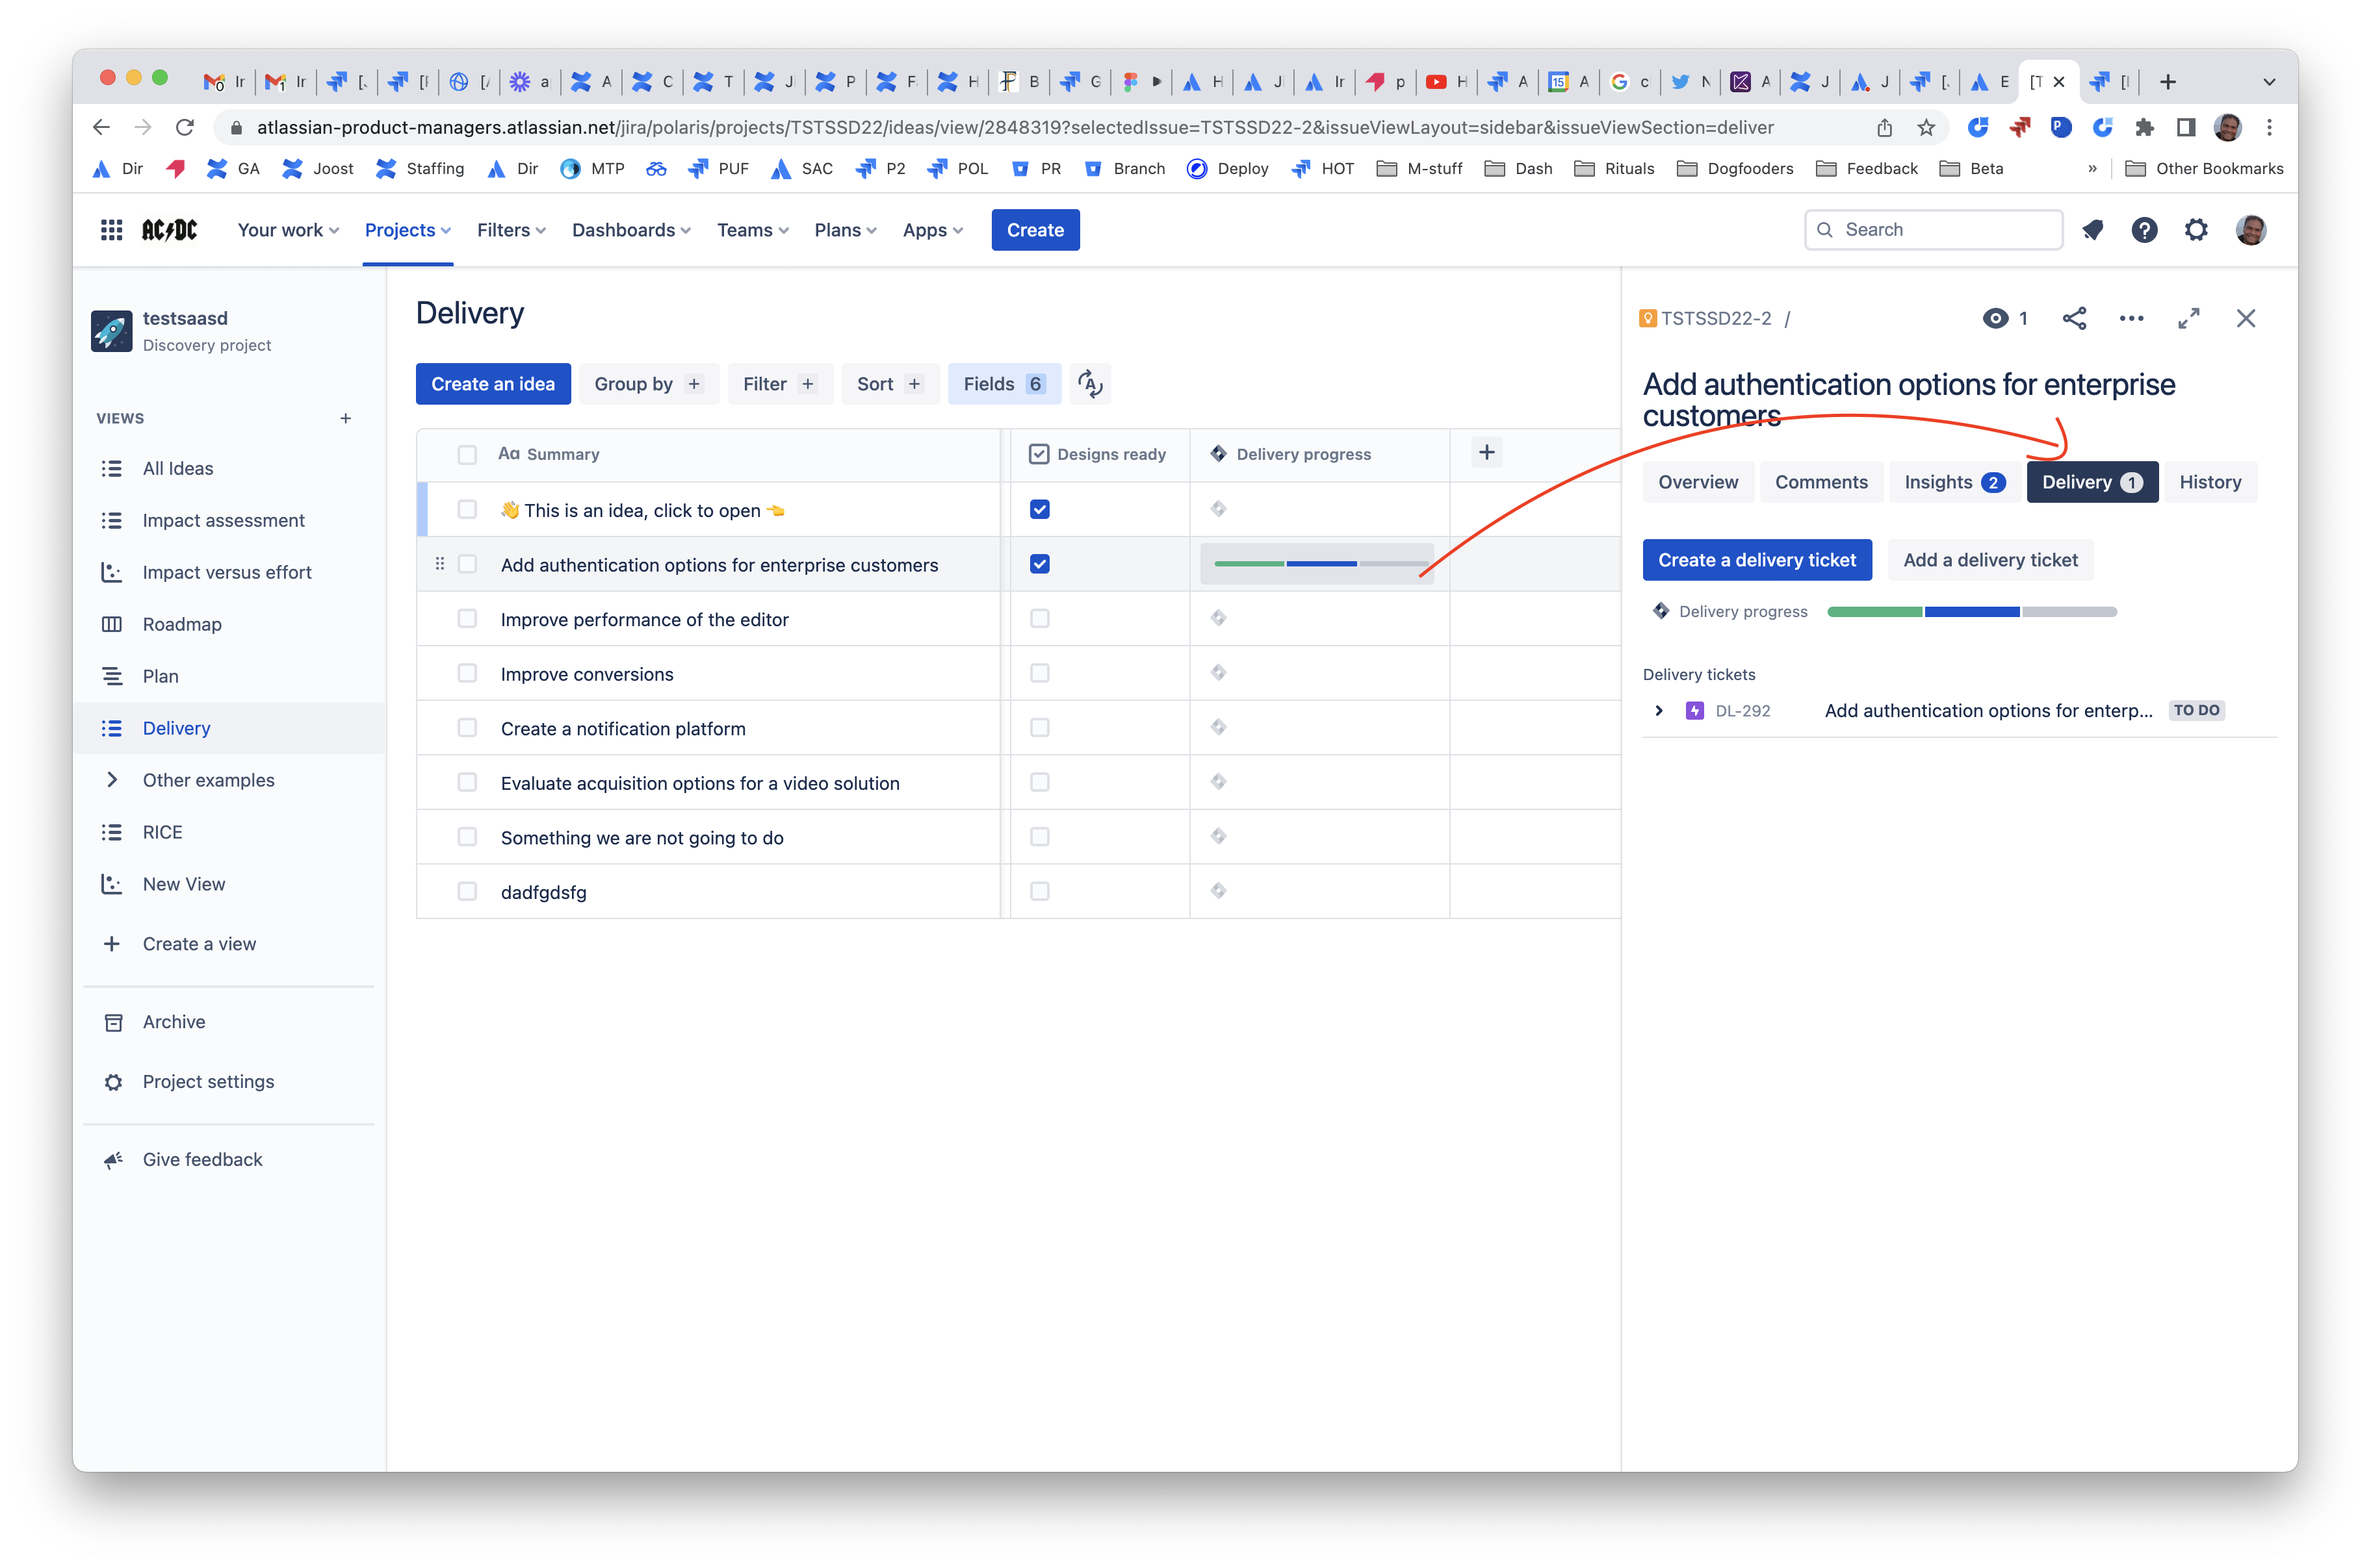The height and width of the screenshot is (1568, 2371).
Task: Click the Create an idea button
Action: click(492, 383)
